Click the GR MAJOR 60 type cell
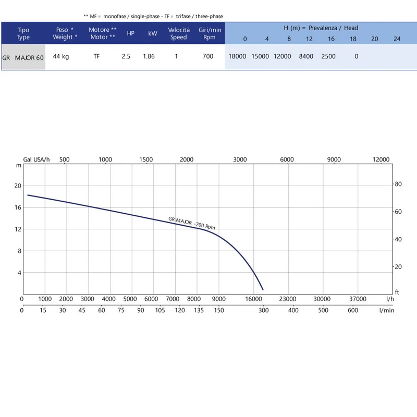This screenshot has width=417, height=417. pyautogui.click(x=23, y=57)
